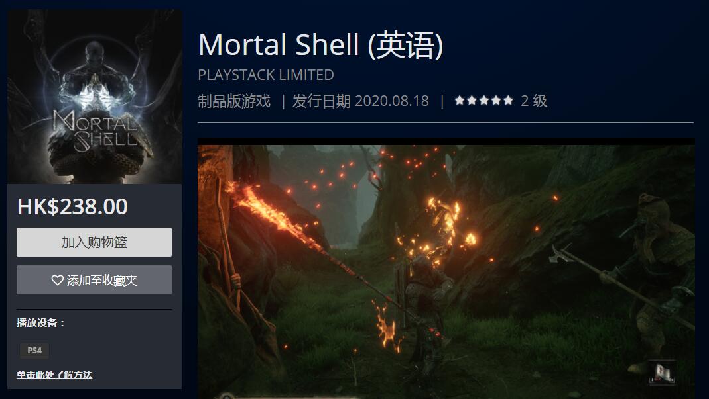Click the PS4 platform badge
709x399 pixels.
[34, 350]
